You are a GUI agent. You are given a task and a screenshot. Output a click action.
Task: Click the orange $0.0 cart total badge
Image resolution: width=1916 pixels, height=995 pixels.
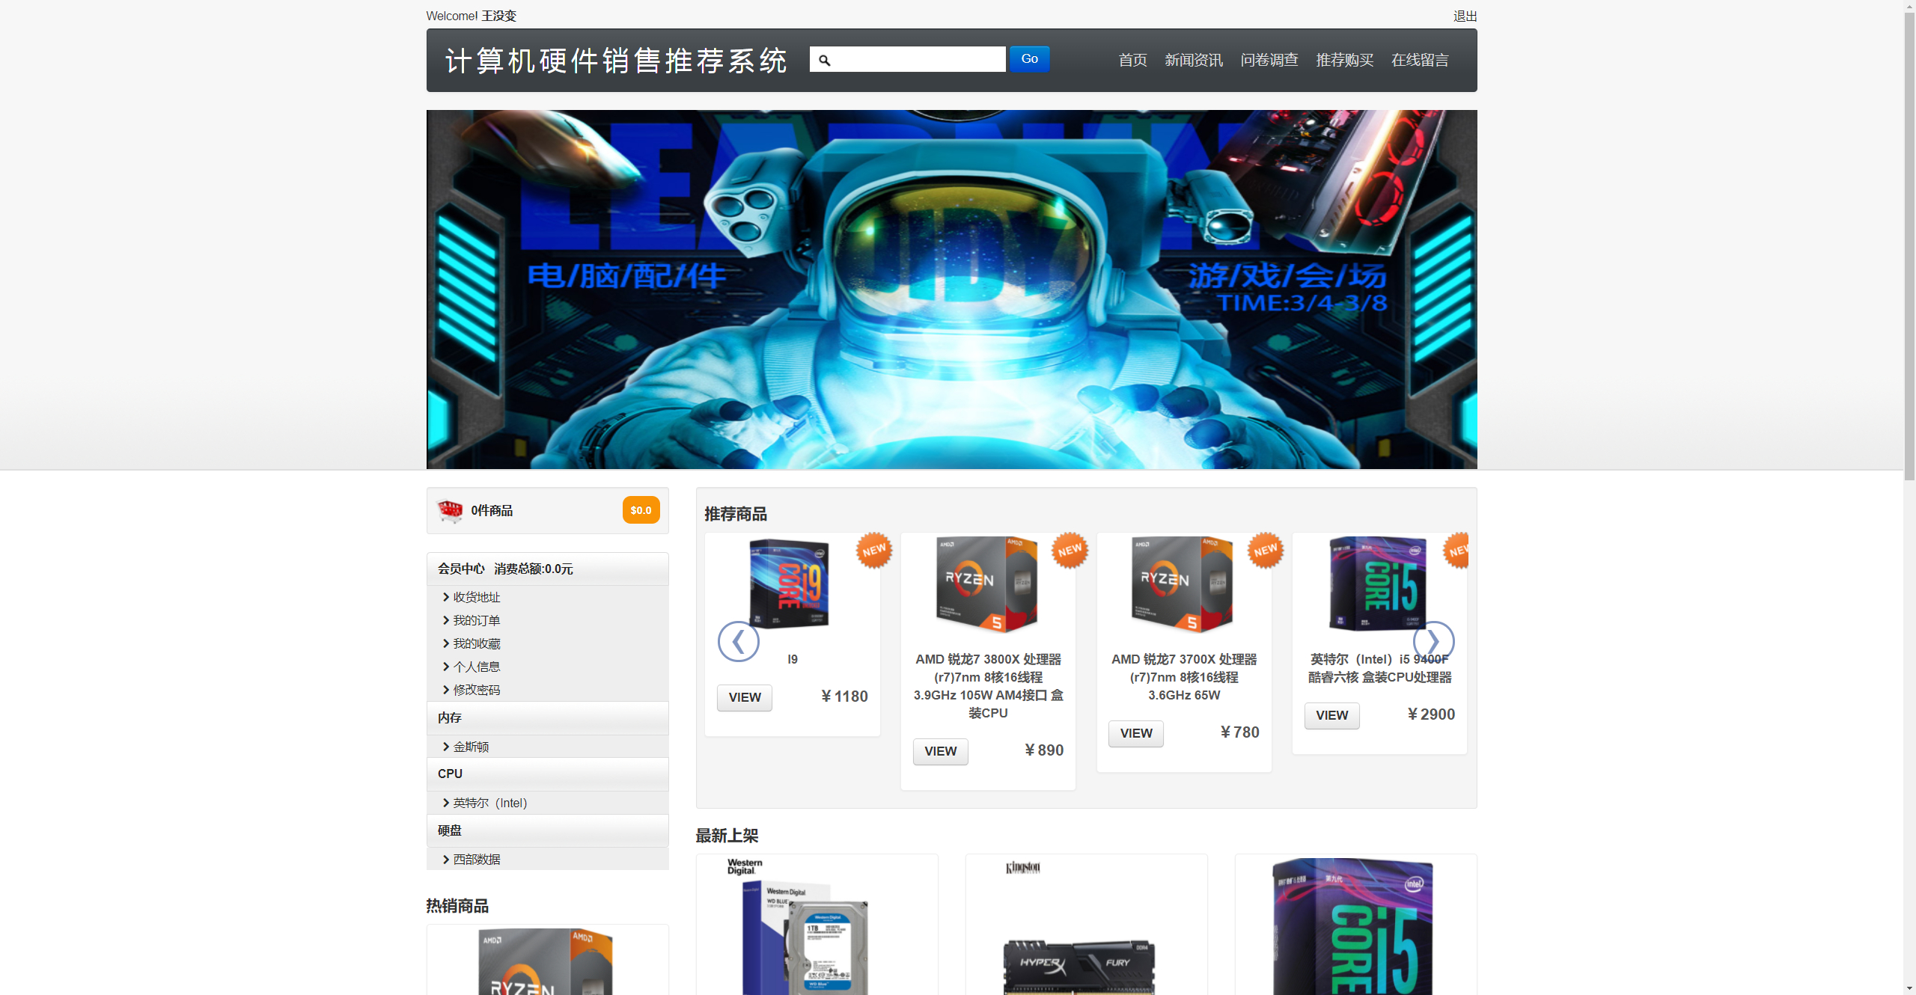(641, 510)
